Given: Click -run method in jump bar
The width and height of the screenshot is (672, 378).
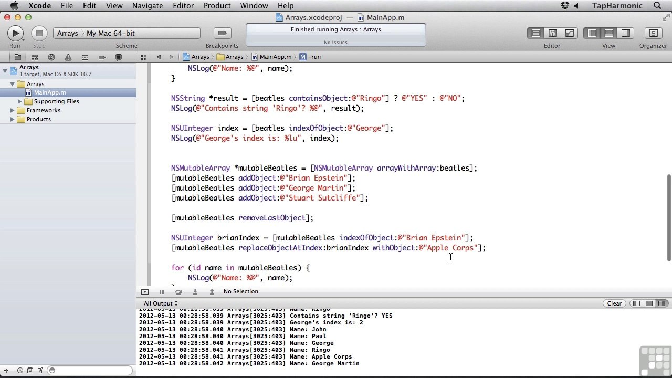Looking at the screenshot, I should pyautogui.click(x=310, y=57).
